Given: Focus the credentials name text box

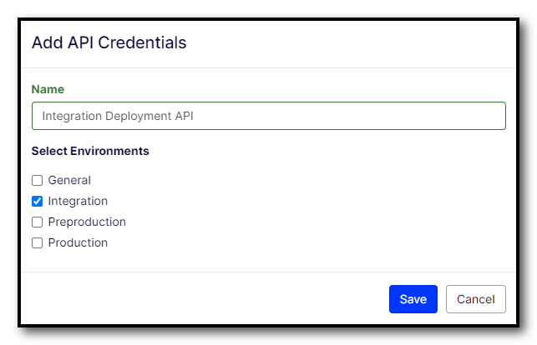Looking at the screenshot, I should [x=334, y=116].
